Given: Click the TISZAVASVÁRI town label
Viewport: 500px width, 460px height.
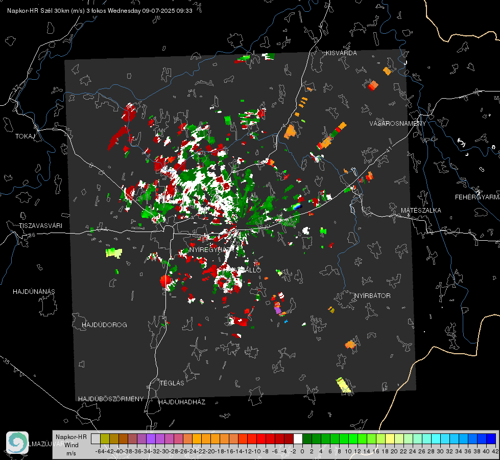Looking at the screenshot, I should tap(40, 226).
